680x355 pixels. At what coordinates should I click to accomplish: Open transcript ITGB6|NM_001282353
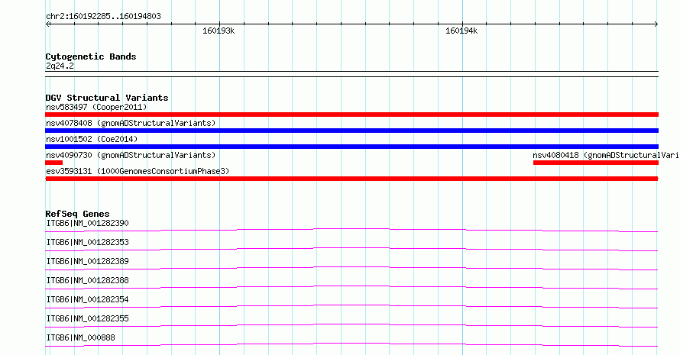click(x=87, y=242)
